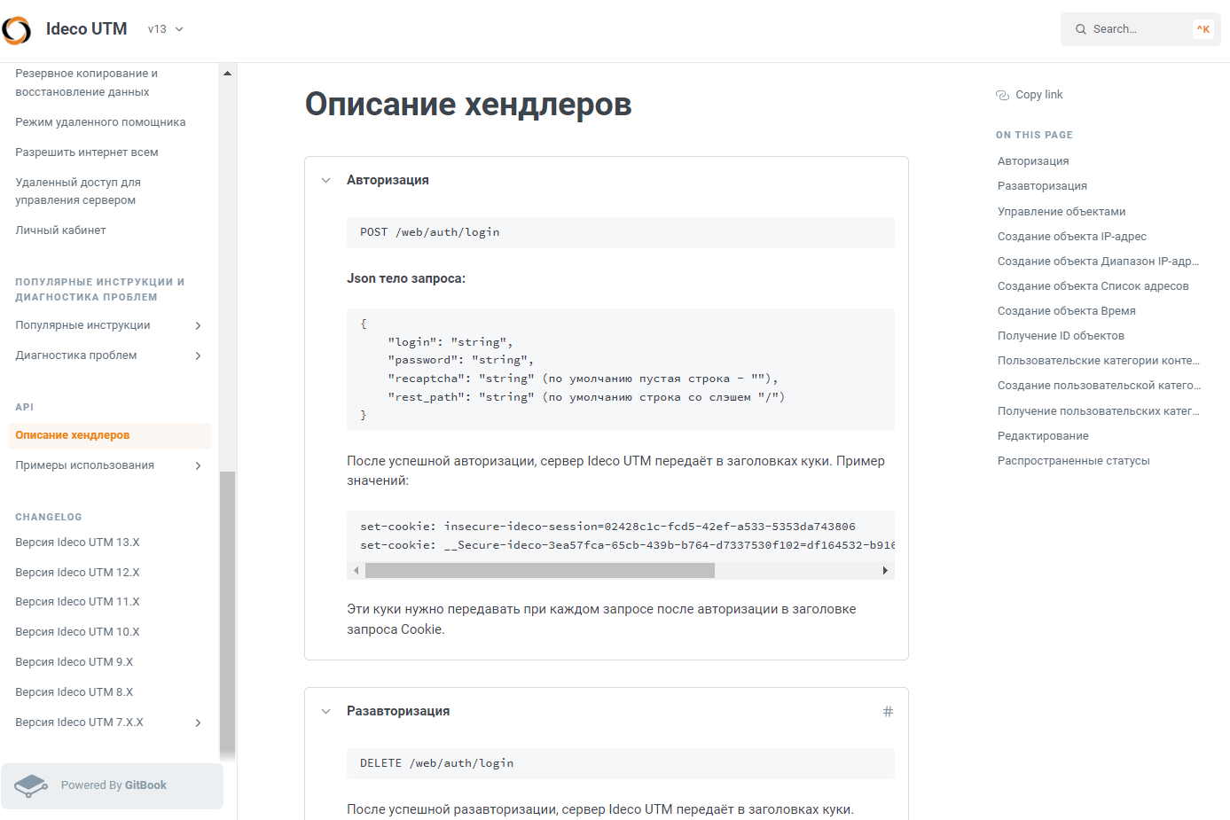Jump to Редактирование in page outline
1230x820 pixels.
point(1043,436)
